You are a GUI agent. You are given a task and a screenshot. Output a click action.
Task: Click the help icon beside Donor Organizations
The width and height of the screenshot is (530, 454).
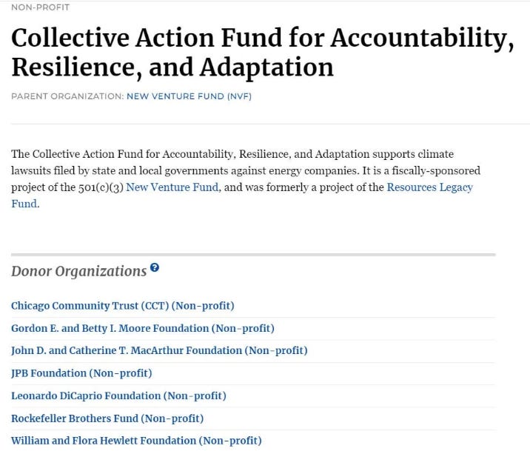click(x=155, y=267)
